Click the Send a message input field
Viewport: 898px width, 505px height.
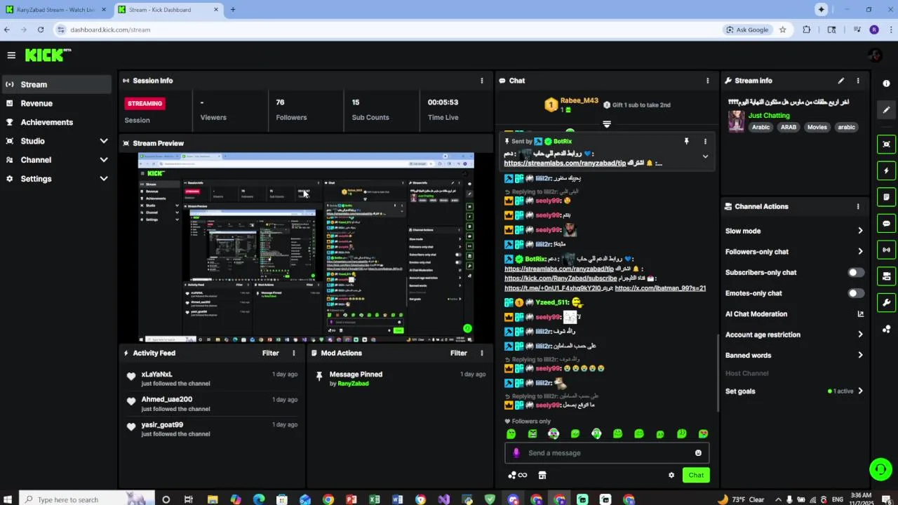tap(607, 453)
